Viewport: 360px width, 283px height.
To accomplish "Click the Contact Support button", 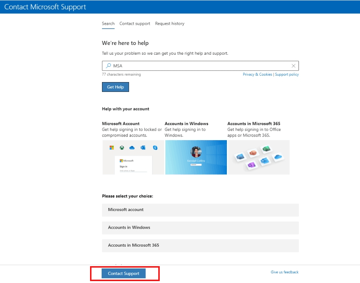I will (x=123, y=273).
